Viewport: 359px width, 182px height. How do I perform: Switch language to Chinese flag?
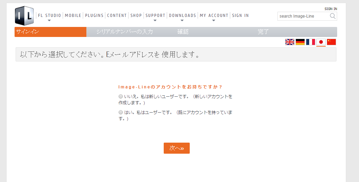coord(331,42)
